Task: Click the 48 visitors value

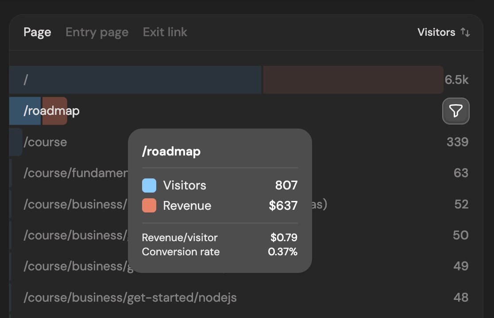Action: (x=461, y=298)
